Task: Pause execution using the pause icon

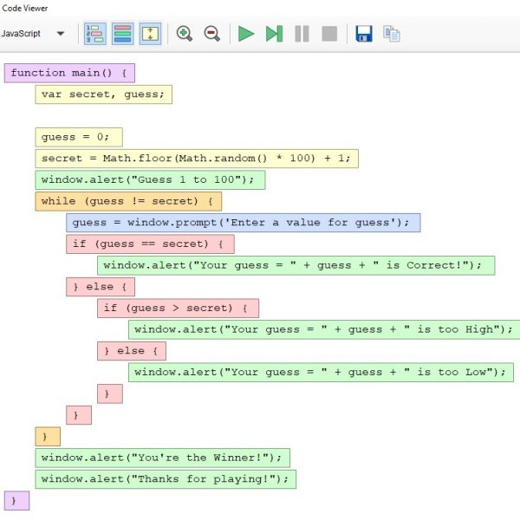Action: [302, 34]
